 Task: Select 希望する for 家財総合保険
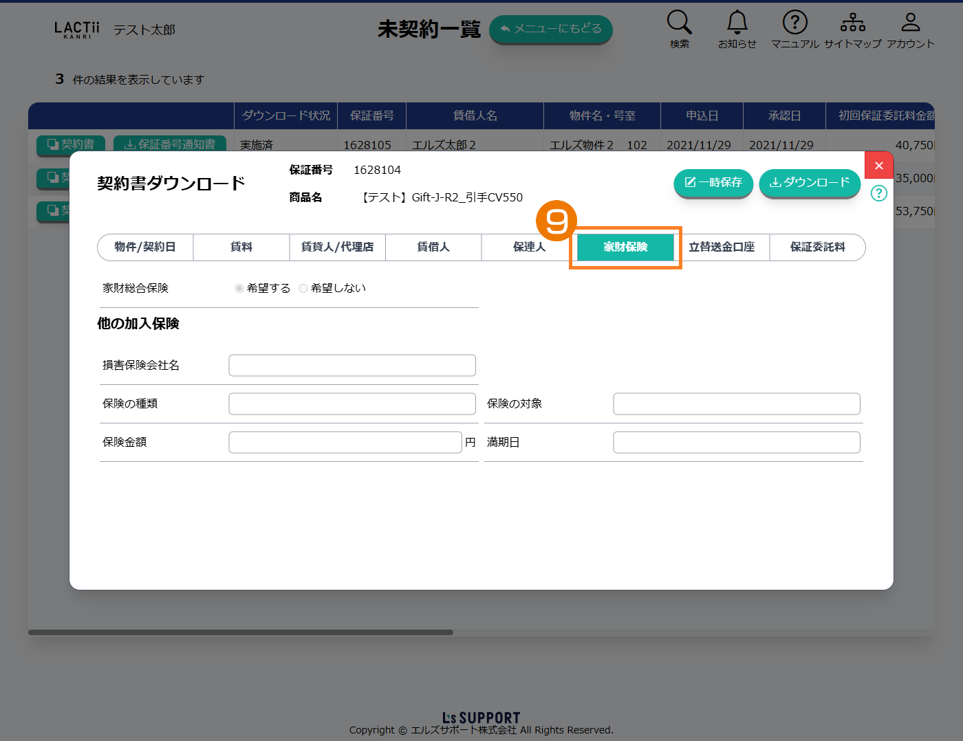tap(239, 289)
